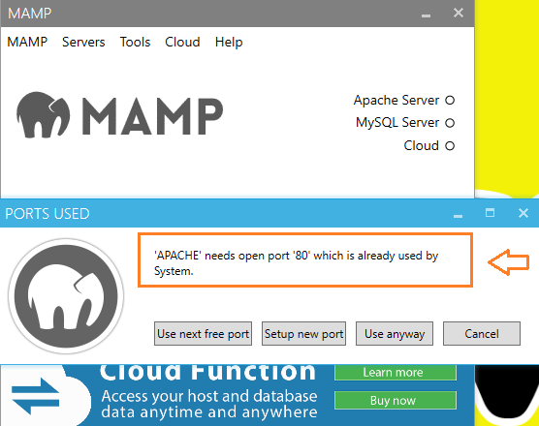Image resolution: width=539 pixels, height=426 pixels.
Task: Click Use next free port button
Action: click(x=204, y=334)
